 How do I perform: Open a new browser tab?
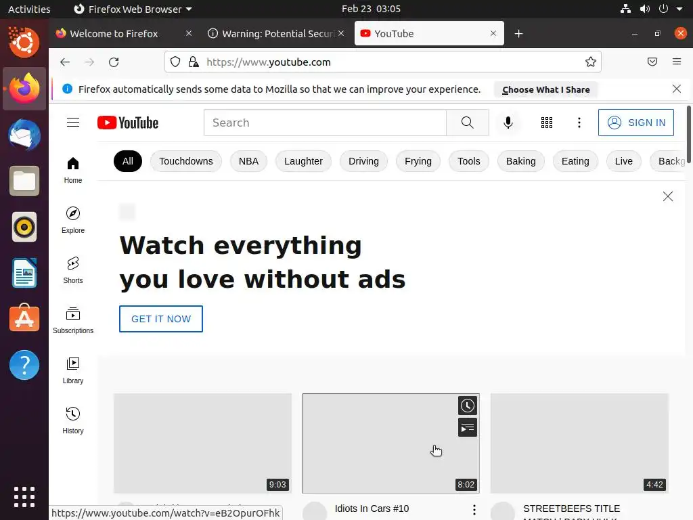coord(519,34)
